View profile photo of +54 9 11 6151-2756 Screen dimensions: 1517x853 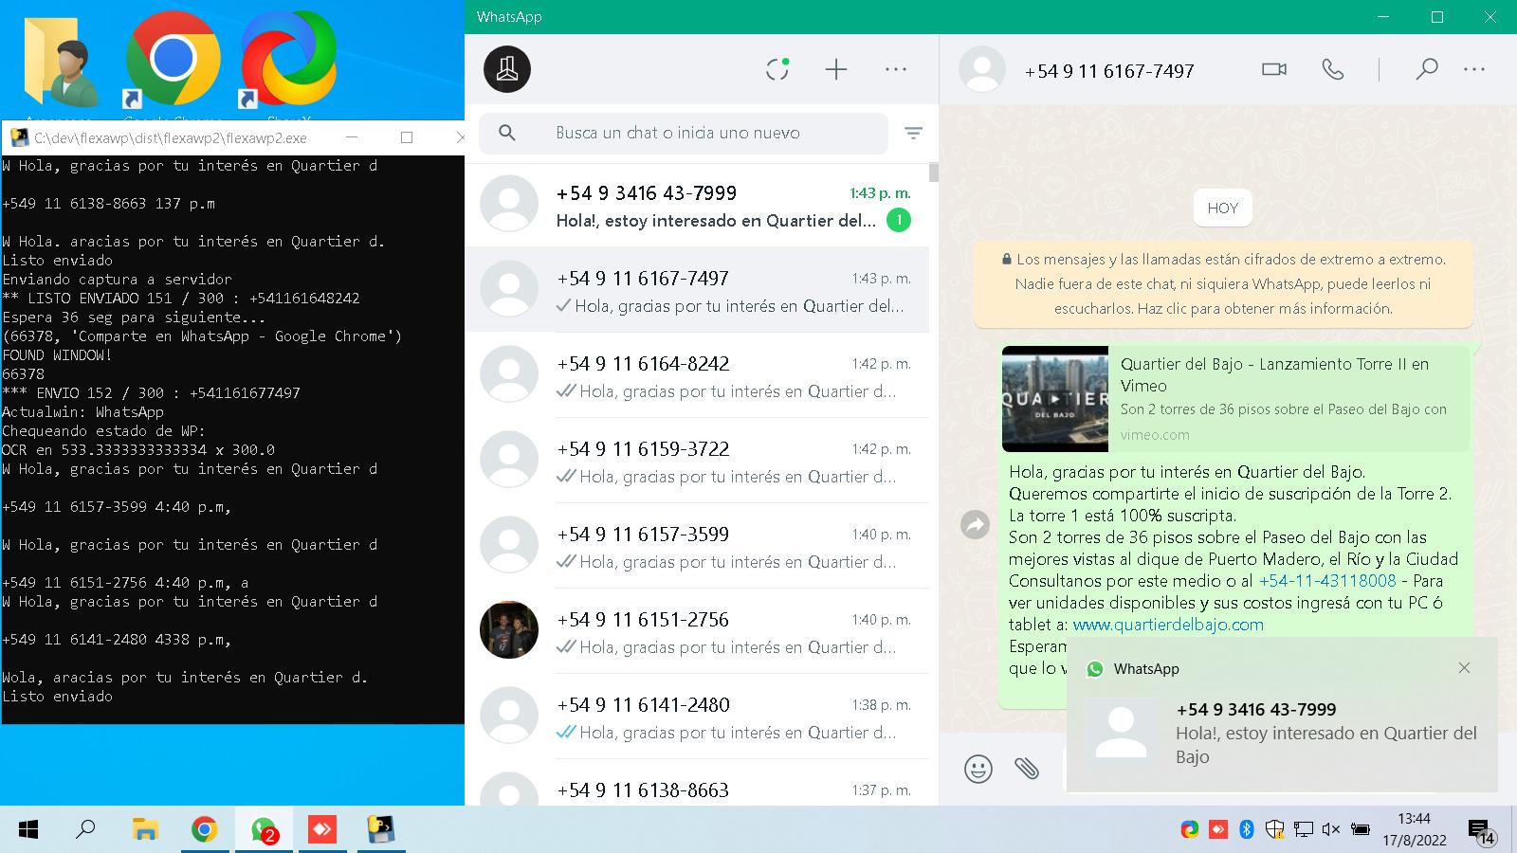coord(509,629)
